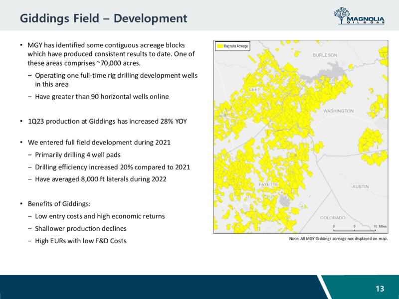Click 'High EURs with low F&D Costs'
The image size is (399, 299).
pos(81,241)
